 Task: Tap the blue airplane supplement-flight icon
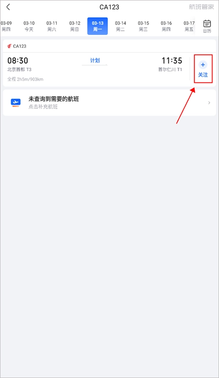click(16, 103)
